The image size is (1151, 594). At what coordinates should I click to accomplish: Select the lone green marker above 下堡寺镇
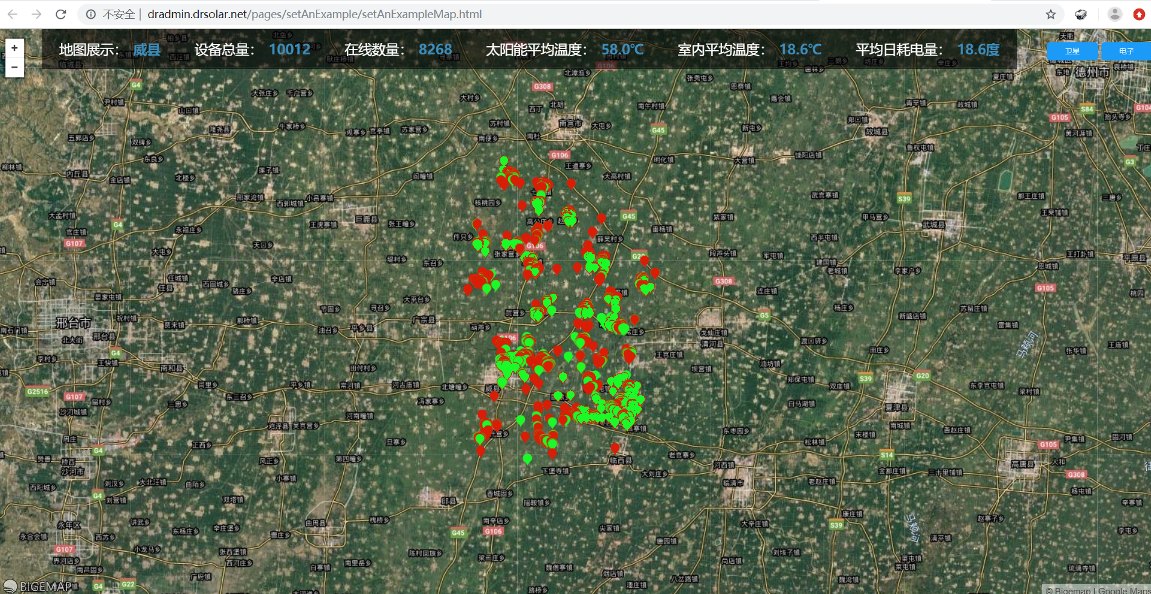(527, 458)
